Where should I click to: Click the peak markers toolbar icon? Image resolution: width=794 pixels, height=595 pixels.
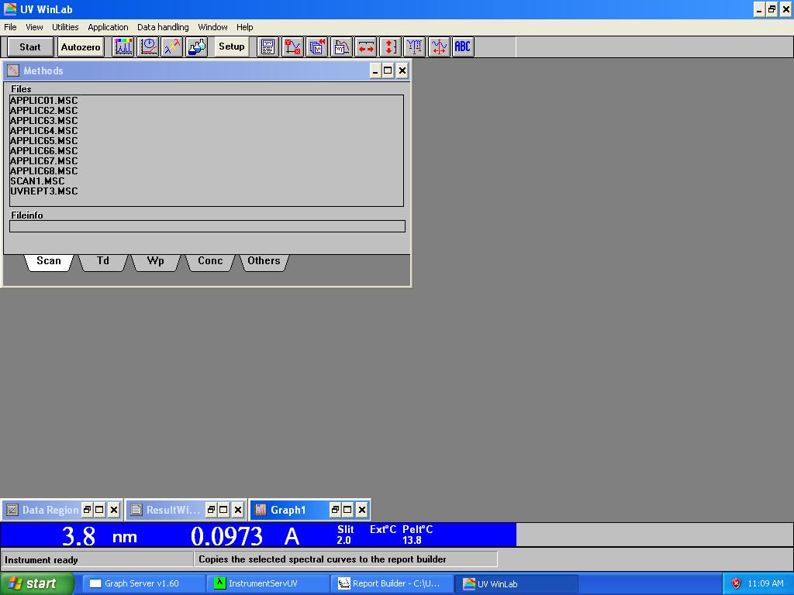click(413, 46)
